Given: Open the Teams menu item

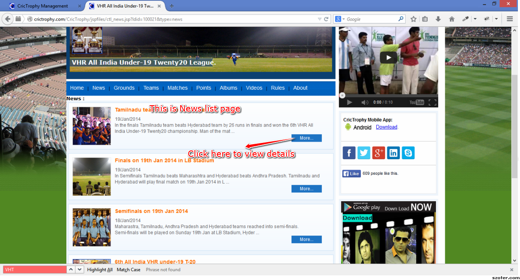Looking at the screenshot, I should click(x=151, y=88).
